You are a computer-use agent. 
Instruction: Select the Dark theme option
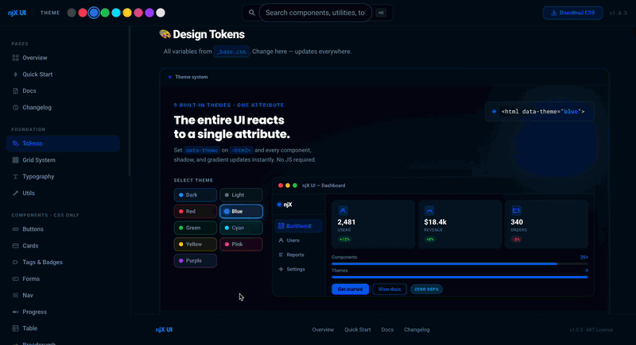(x=195, y=195)
